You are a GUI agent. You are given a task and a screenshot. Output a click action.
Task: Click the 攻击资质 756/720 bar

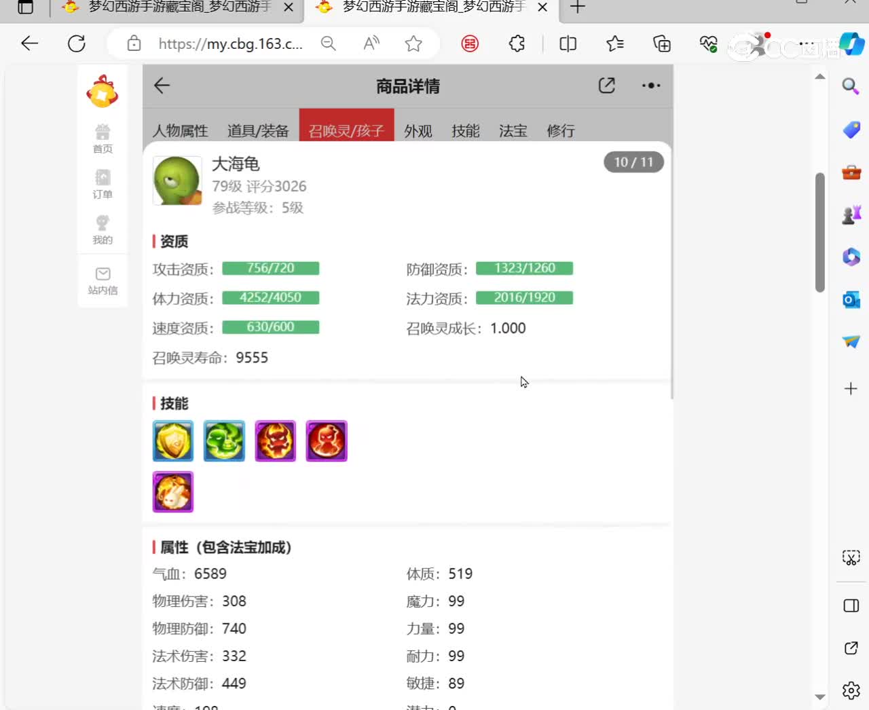click(x=271, y=268)
